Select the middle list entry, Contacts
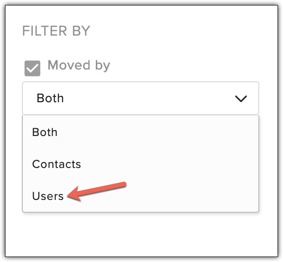The width and height of the screenshot is (283, 262). click(57, 164)
